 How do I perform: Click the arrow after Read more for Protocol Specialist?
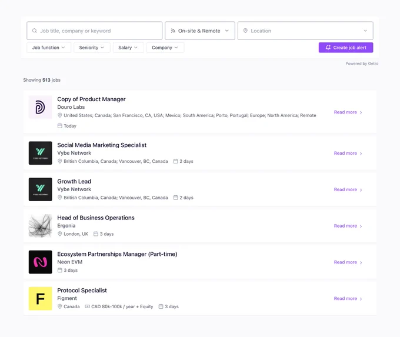[361, 299]
